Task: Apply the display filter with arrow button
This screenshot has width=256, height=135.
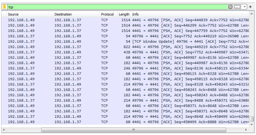Action: tap(237, 7)
